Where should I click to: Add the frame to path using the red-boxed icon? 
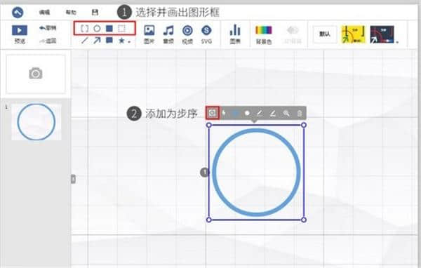[213, 113]
